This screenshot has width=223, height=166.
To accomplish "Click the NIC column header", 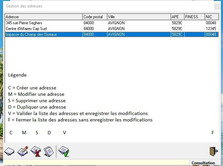I will (212, 17).
